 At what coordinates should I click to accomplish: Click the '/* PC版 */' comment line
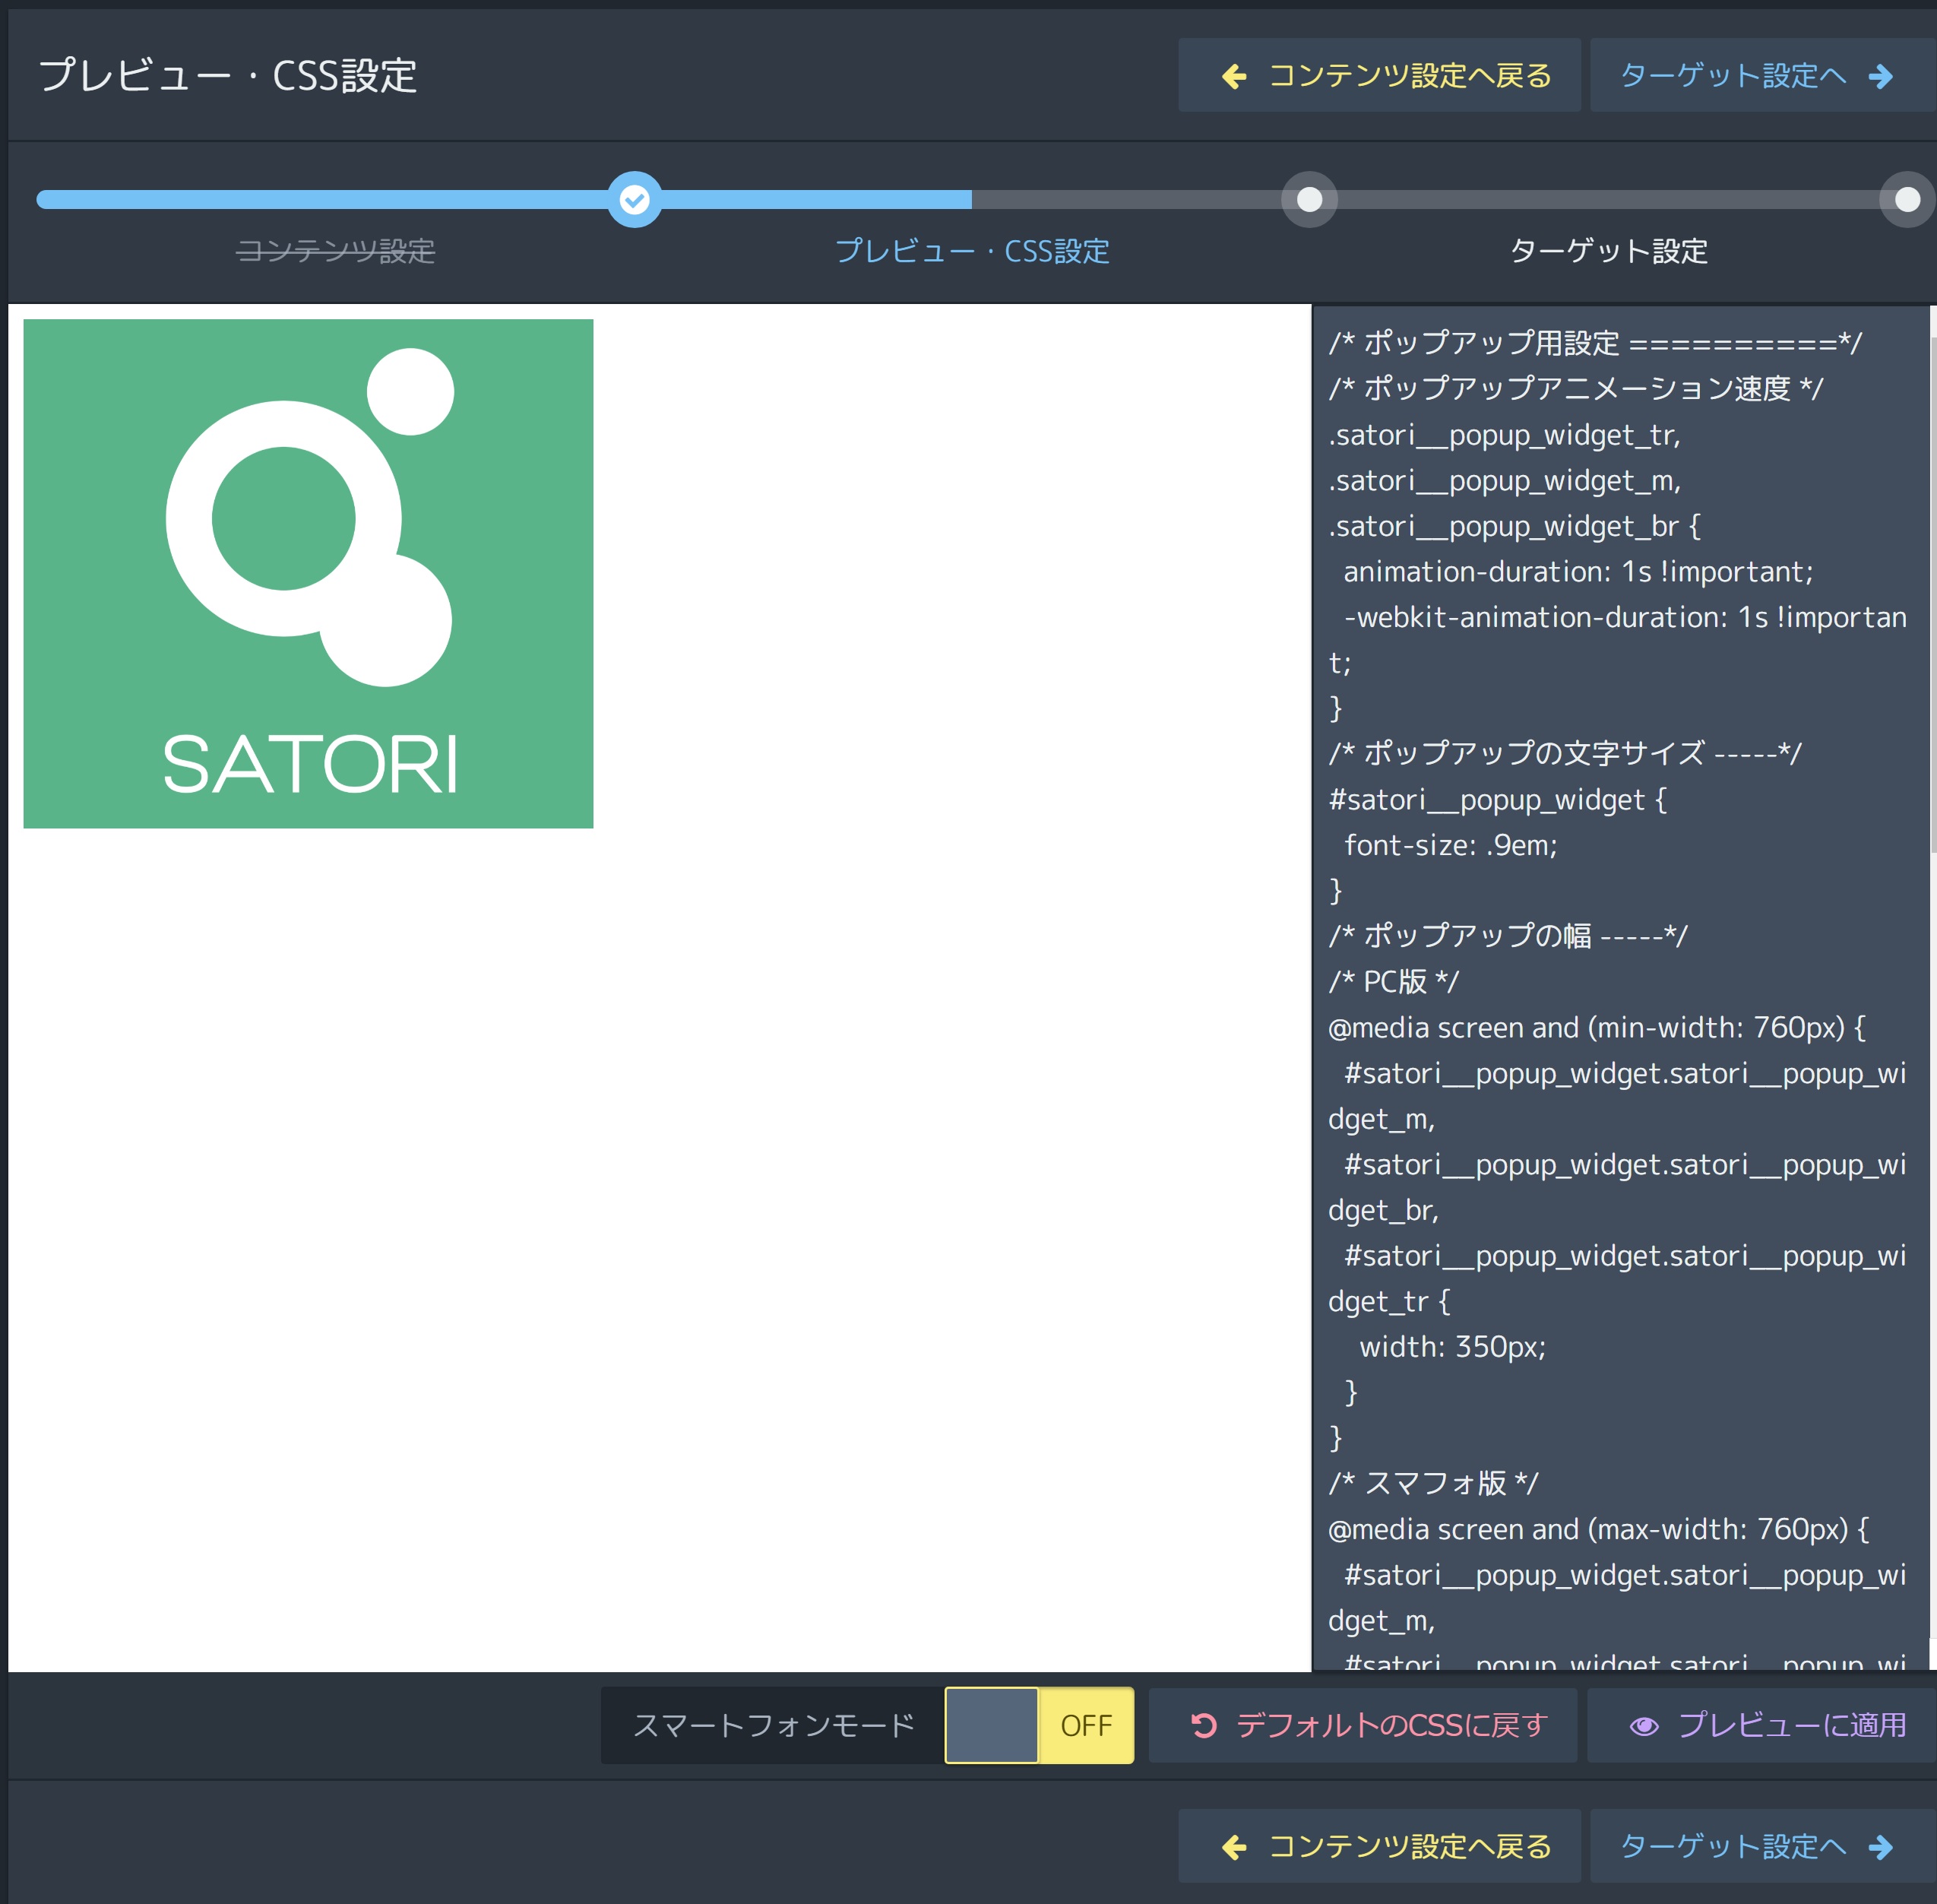coord(1393,981)
